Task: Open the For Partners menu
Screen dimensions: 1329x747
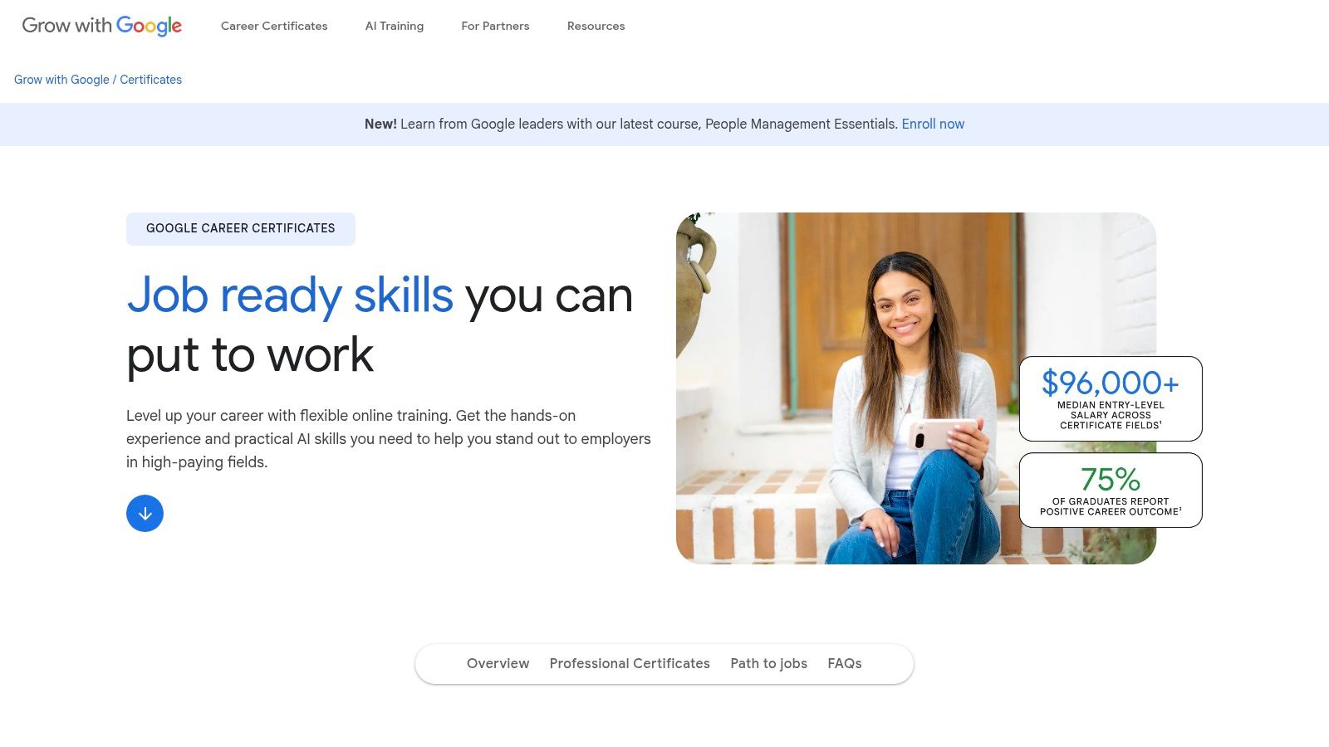Action: [495, 26]
